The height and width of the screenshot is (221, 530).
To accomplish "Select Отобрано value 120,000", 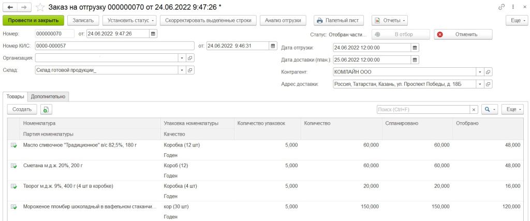I will [511, 207].
